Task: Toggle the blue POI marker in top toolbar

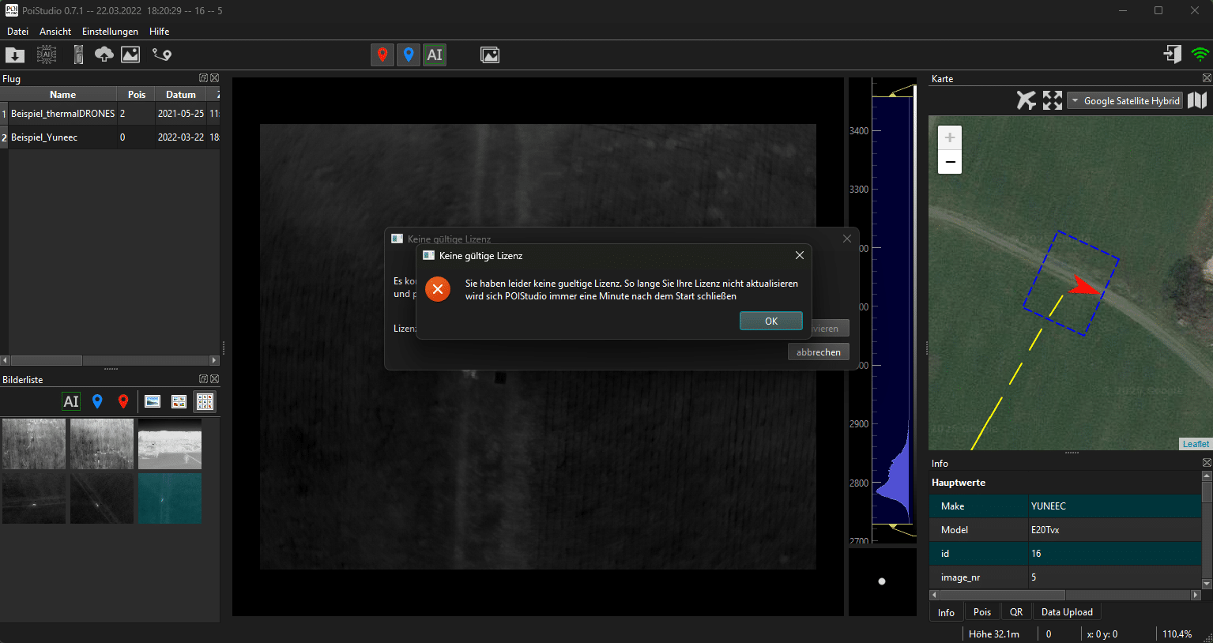Action: pyautogui.click(x=409, y=55)
